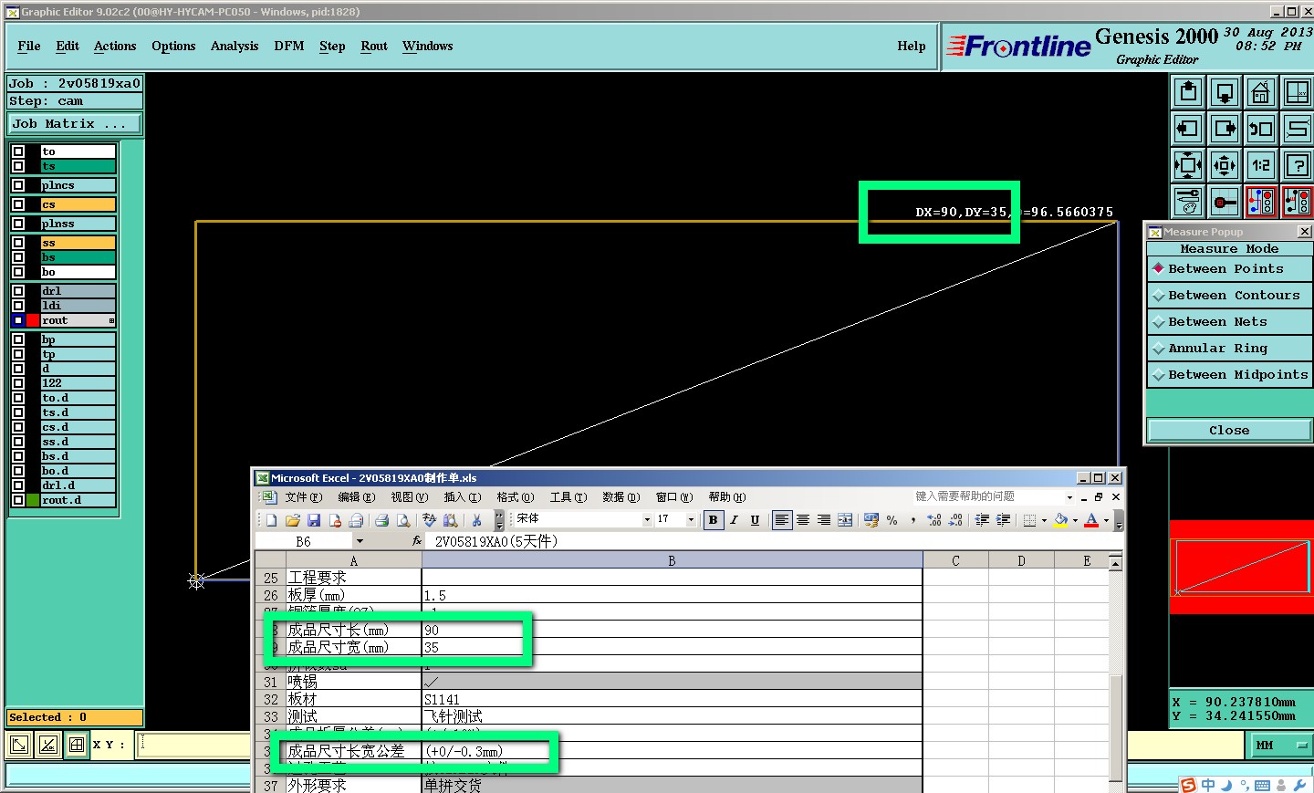
Task: Open the Actions menu
Action: pyautogui.click(x=115, y=47)
